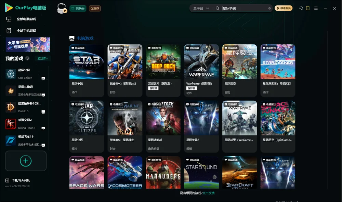The height and width of the screenshot is (202, 342).
Task: Click the 优惠券 coupon button
Action: 95,9
